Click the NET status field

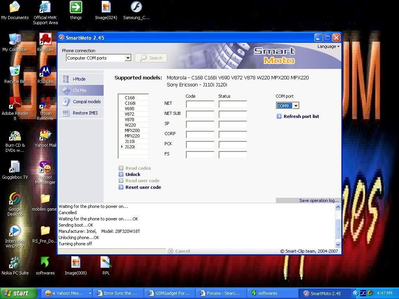(233, 104)
